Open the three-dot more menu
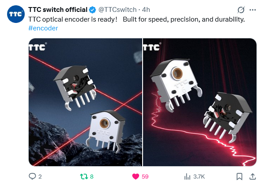This screenshot has height=186, width=264. (253, 10)
